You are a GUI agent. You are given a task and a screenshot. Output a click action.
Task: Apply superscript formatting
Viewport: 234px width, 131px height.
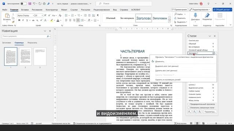click(x=41, y=20)
